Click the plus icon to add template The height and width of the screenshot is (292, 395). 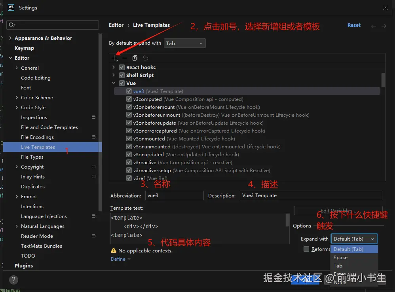[114, 58]
